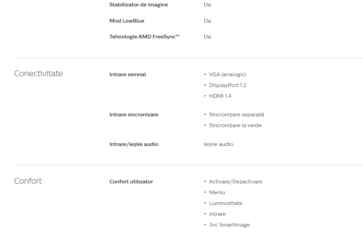Image resolution: width=363 pixels, height=238 pixels.
Task: Select the Activare/Dezactivare list item
Action: tap(235, 182)
